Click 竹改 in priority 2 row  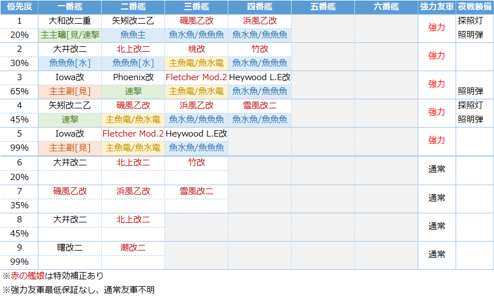click(x=259, y=49)
